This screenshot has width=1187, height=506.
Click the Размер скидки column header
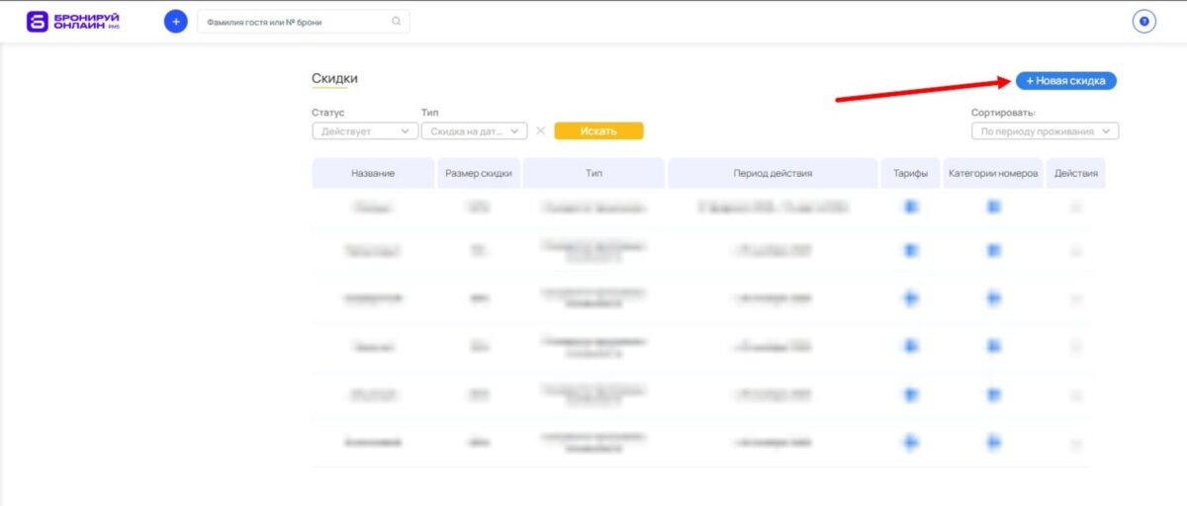point(478,173)
